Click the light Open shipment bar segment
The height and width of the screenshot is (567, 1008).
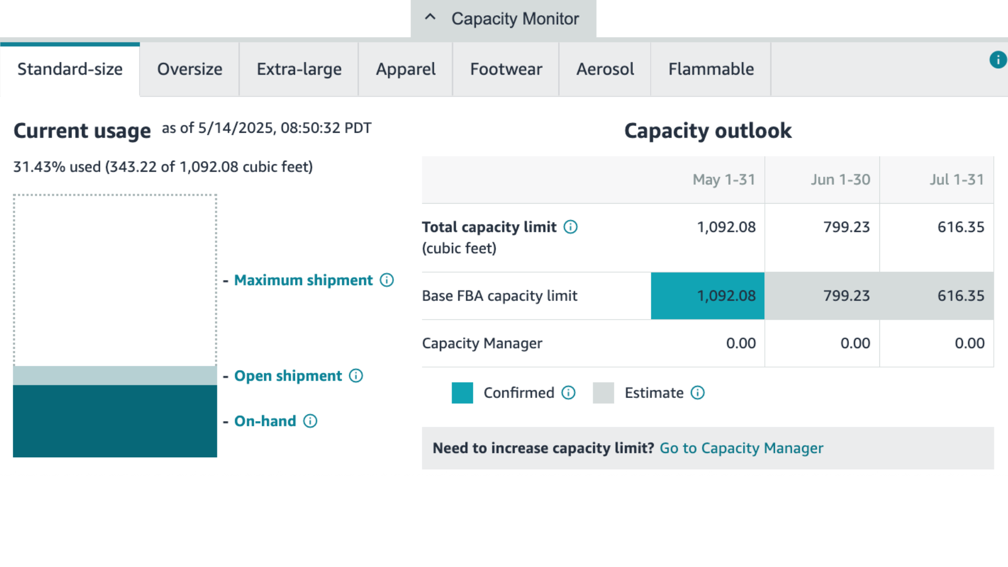(115, 376)
